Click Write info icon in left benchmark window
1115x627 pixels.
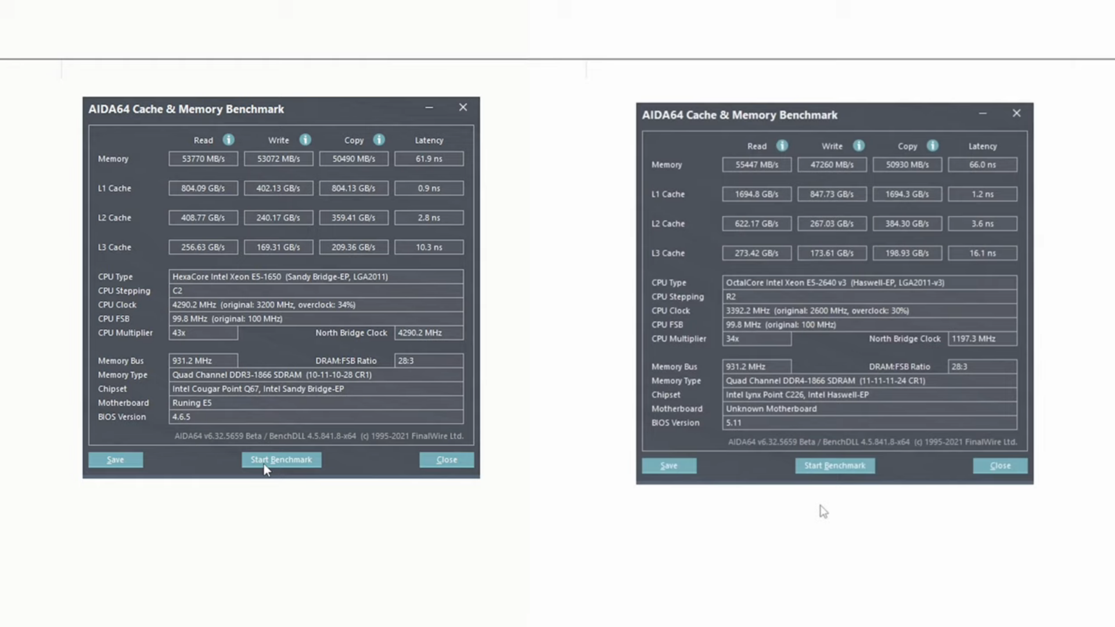click(x=305, y=140)
